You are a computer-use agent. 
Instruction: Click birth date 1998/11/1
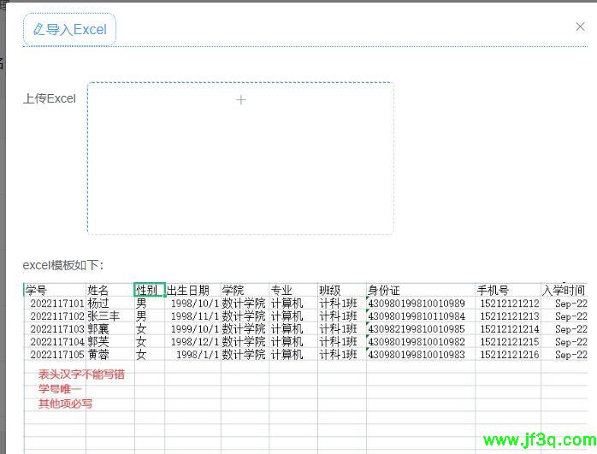pyautogui.click(x=195, y=316)
